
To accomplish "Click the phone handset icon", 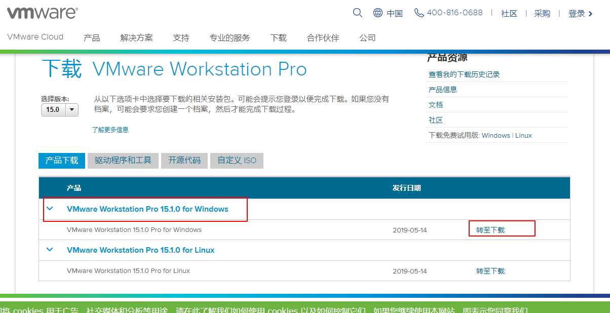I will coord(419,13).
